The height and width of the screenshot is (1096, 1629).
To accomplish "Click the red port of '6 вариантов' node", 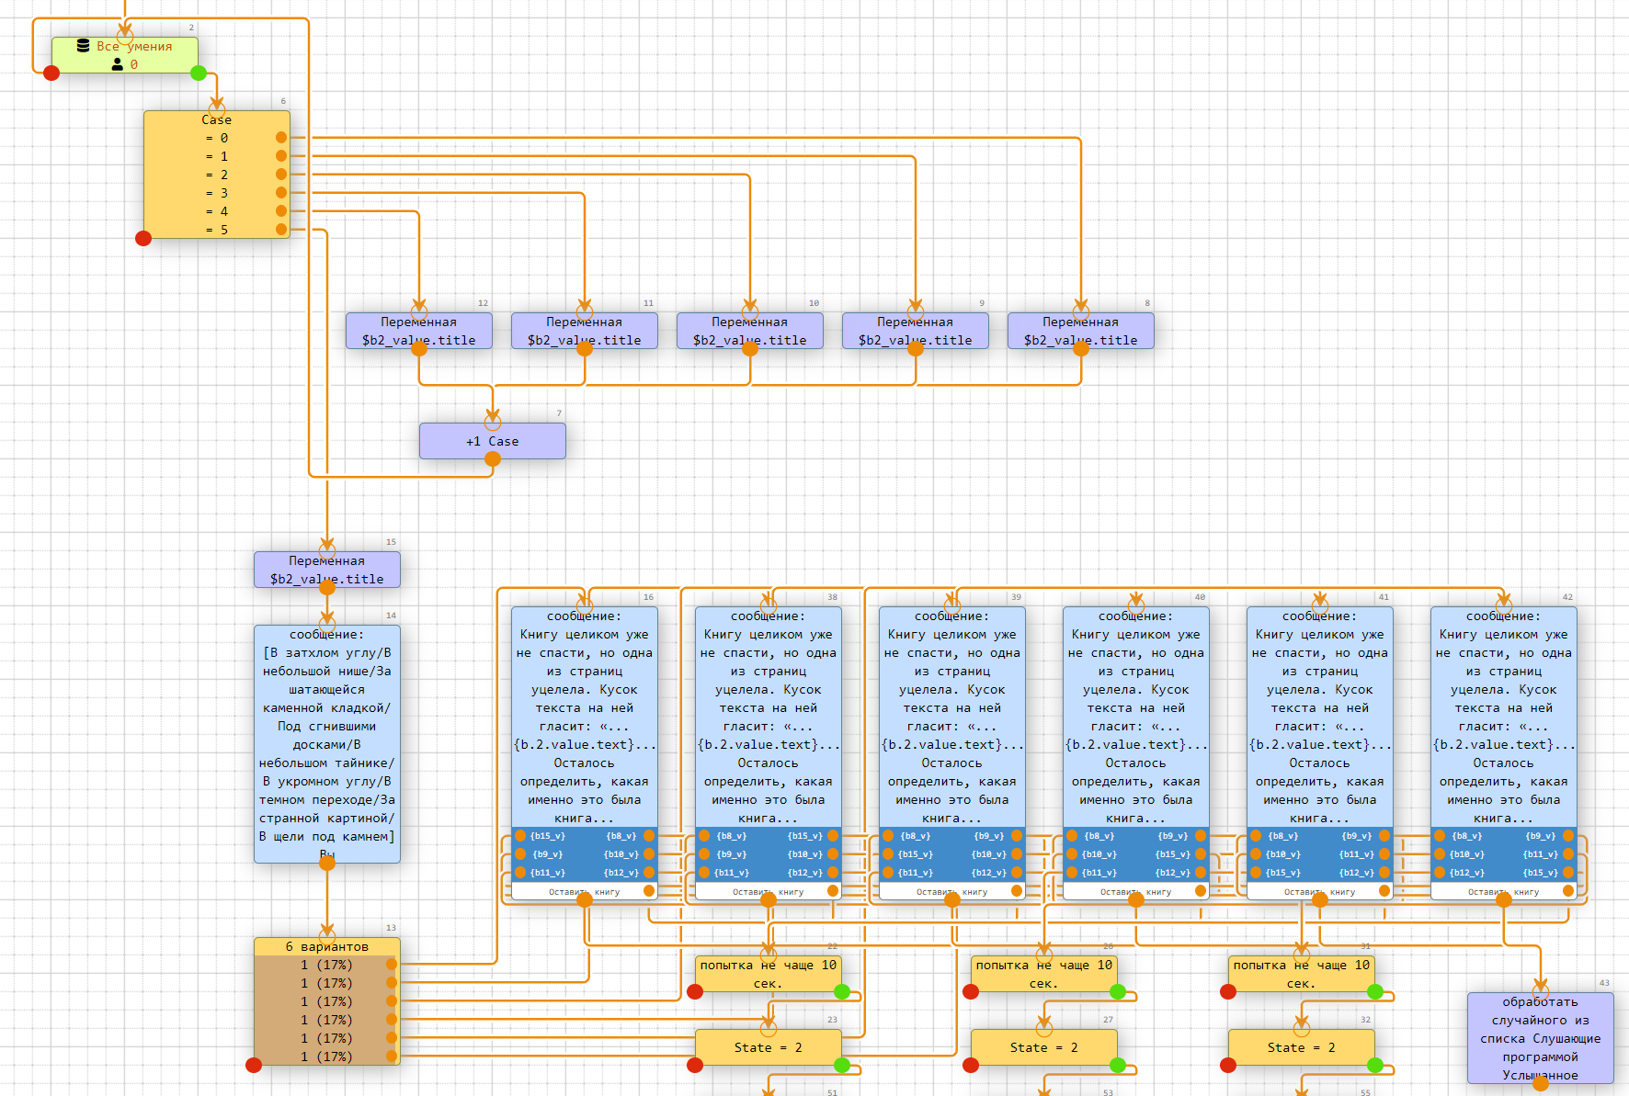I will pyautogui.click(x=254, y=1066).
